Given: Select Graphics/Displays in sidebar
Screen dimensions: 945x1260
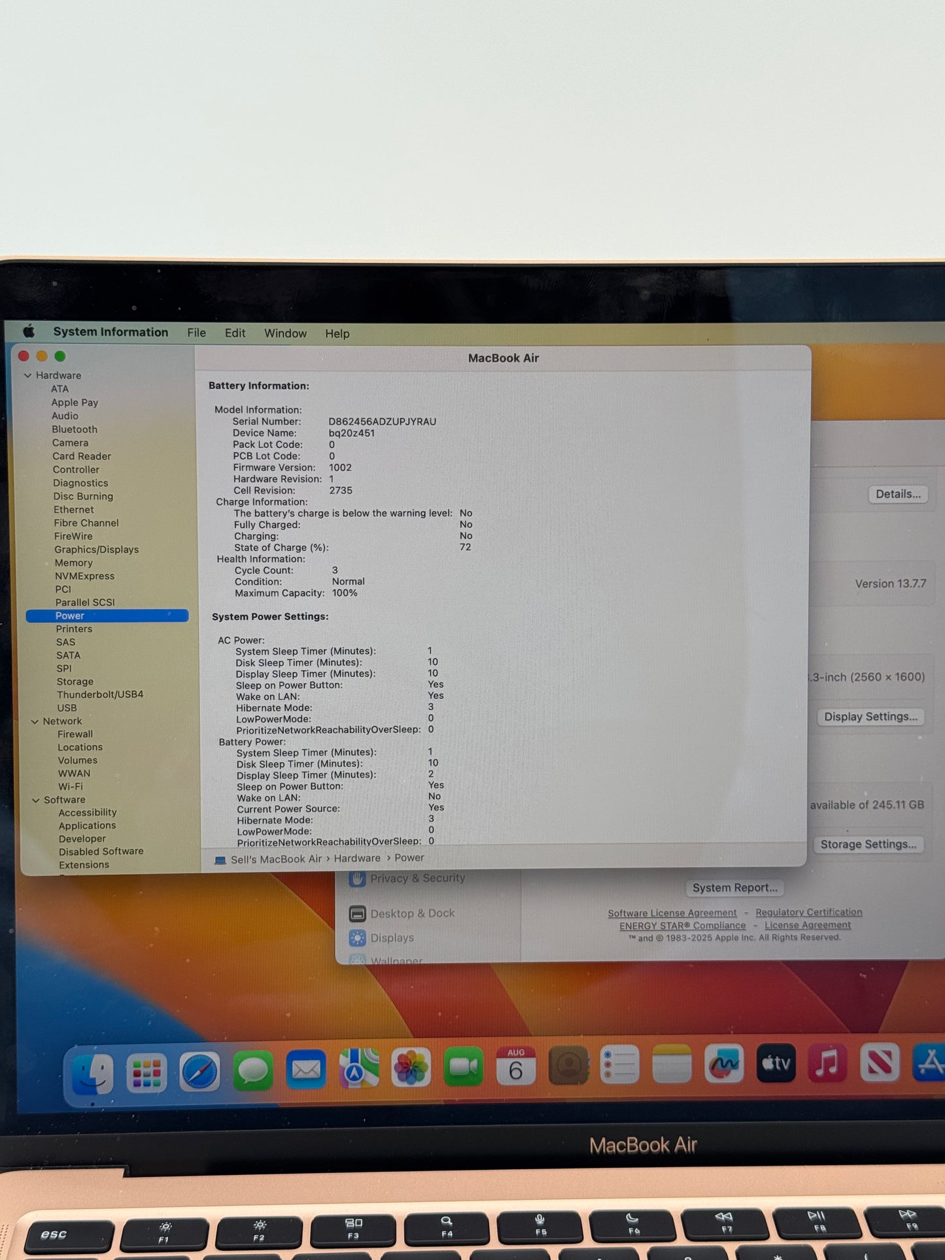Looking at the screenshot, I should click(x=96, y=550).
